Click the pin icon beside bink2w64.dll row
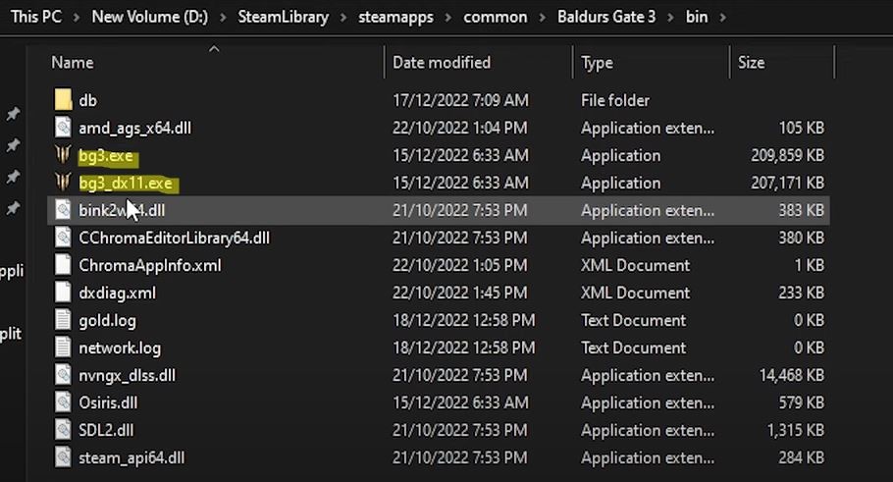 [x=13, y=208]
